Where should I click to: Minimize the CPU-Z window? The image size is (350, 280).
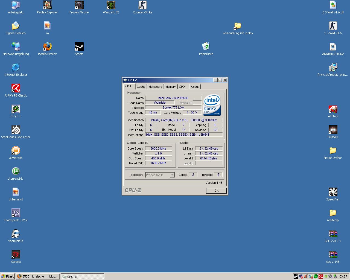point(215,80)
